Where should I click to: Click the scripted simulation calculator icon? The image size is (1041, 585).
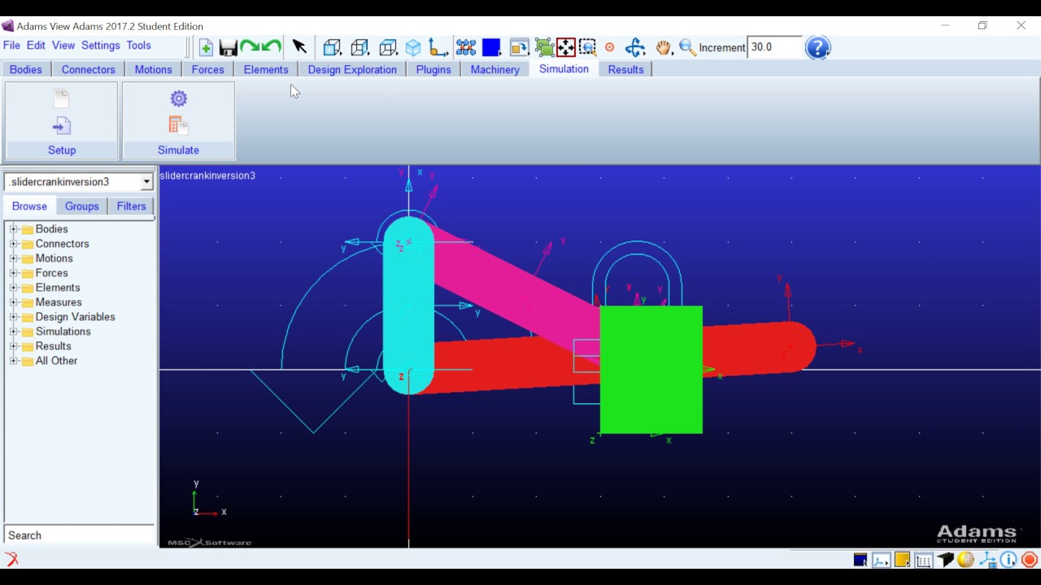(x=179, y=125)
